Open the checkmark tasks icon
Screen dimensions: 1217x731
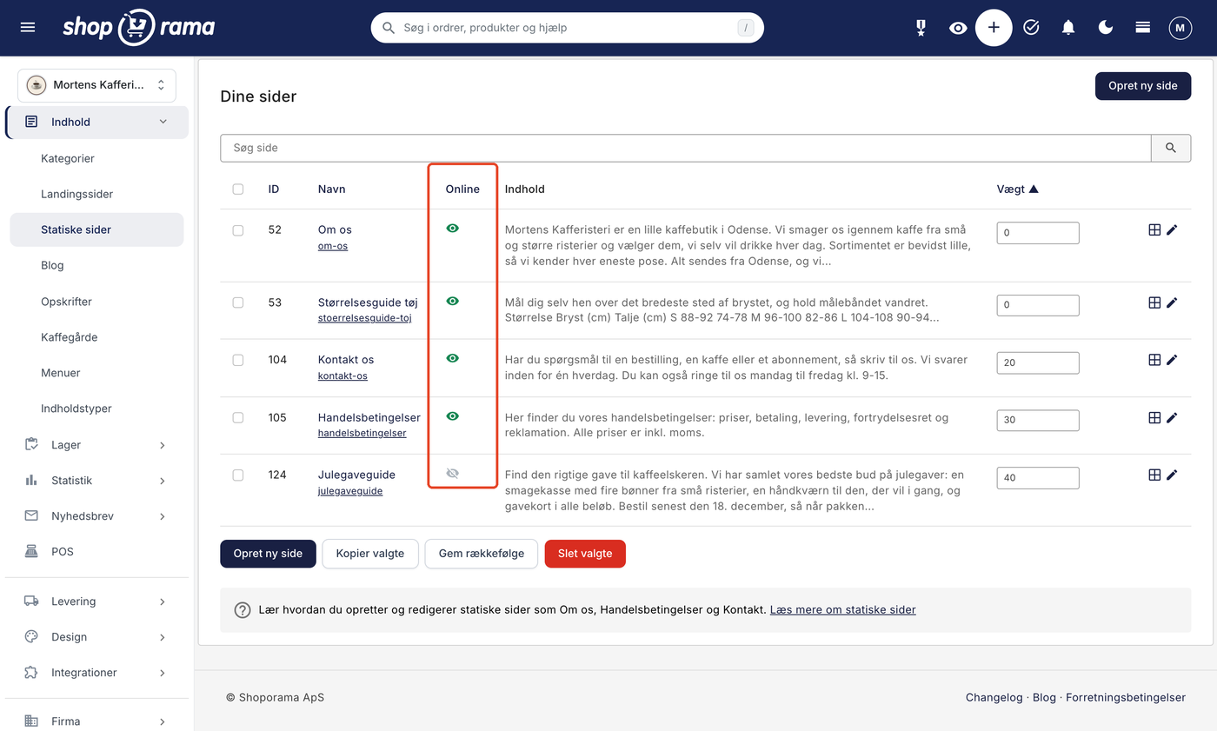(x=1031, y=28)
